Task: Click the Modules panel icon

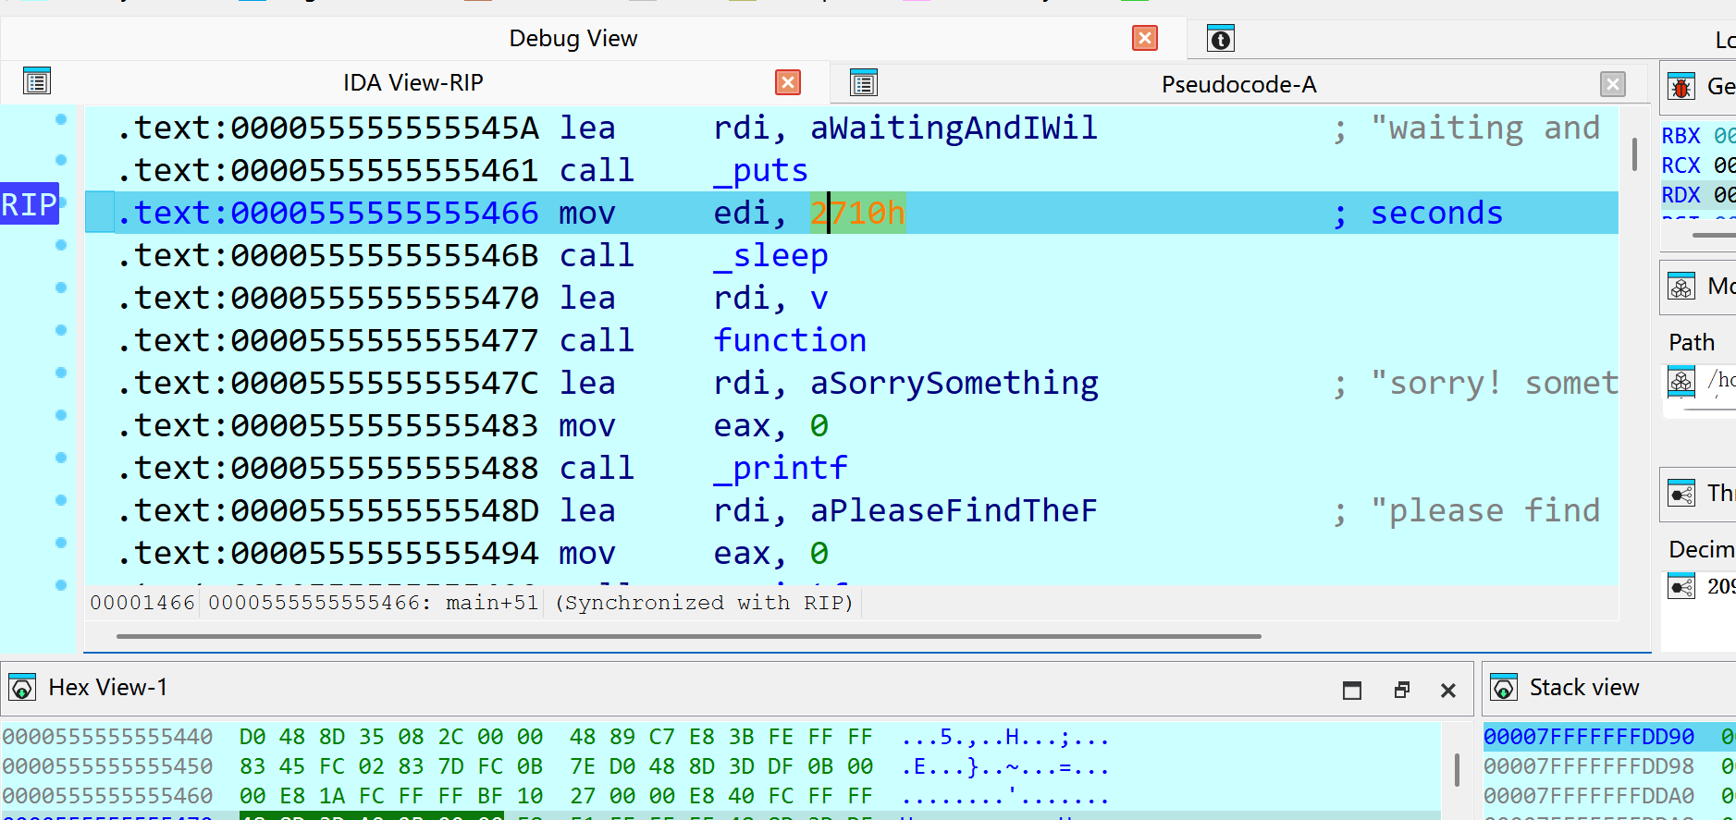Action: point(1681,287)
